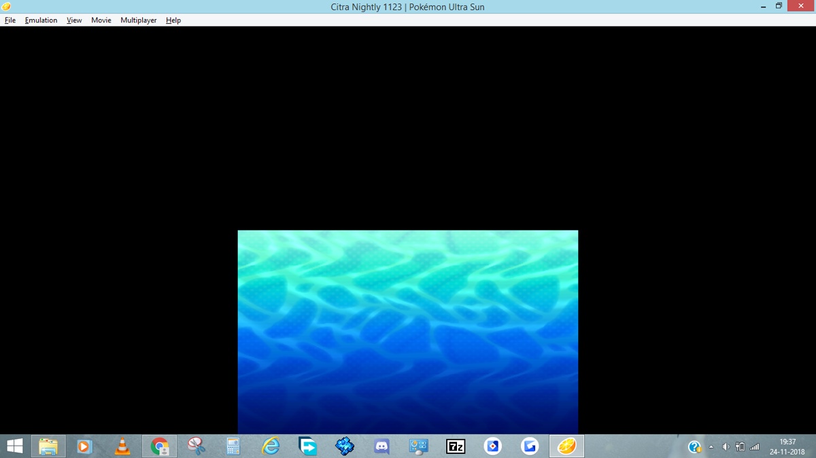Open the round blue-red square icon app
The image size is (816, 458).
492,446
